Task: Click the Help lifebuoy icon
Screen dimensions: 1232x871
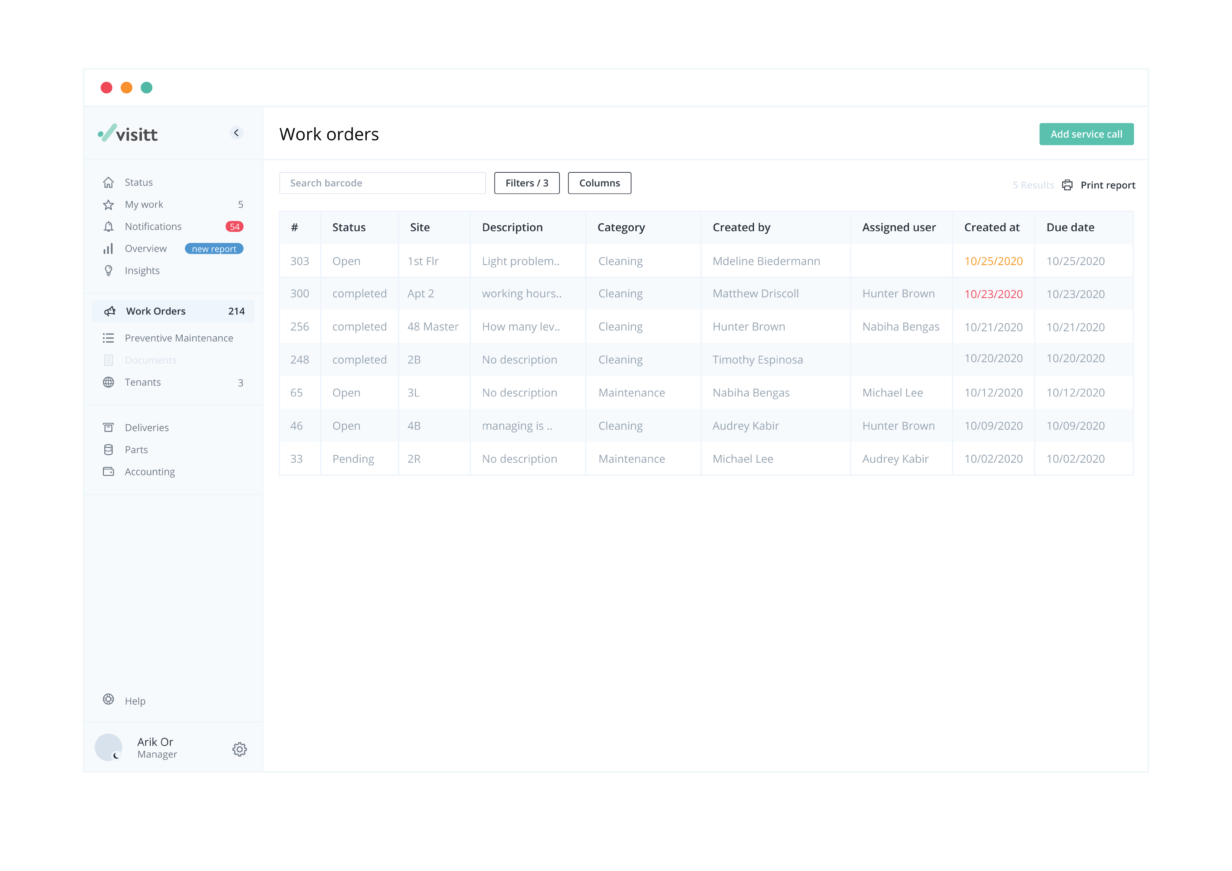Action: [109, 699]
